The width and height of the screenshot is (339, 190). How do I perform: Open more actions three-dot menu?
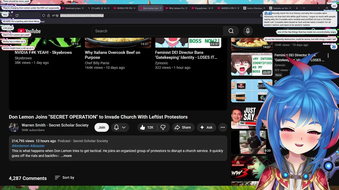223,127
